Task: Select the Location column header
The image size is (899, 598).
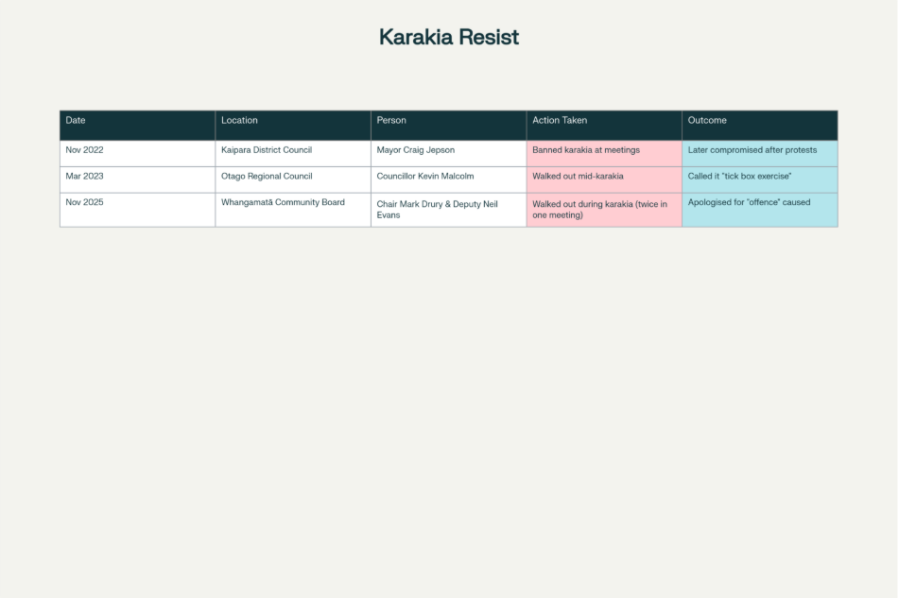Action: (293, 121)
